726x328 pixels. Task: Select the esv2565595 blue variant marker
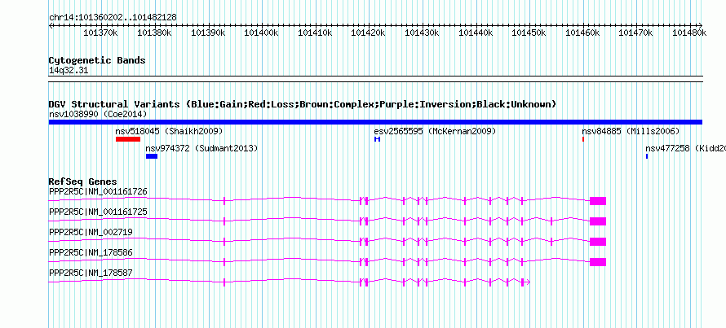(378, 139)
